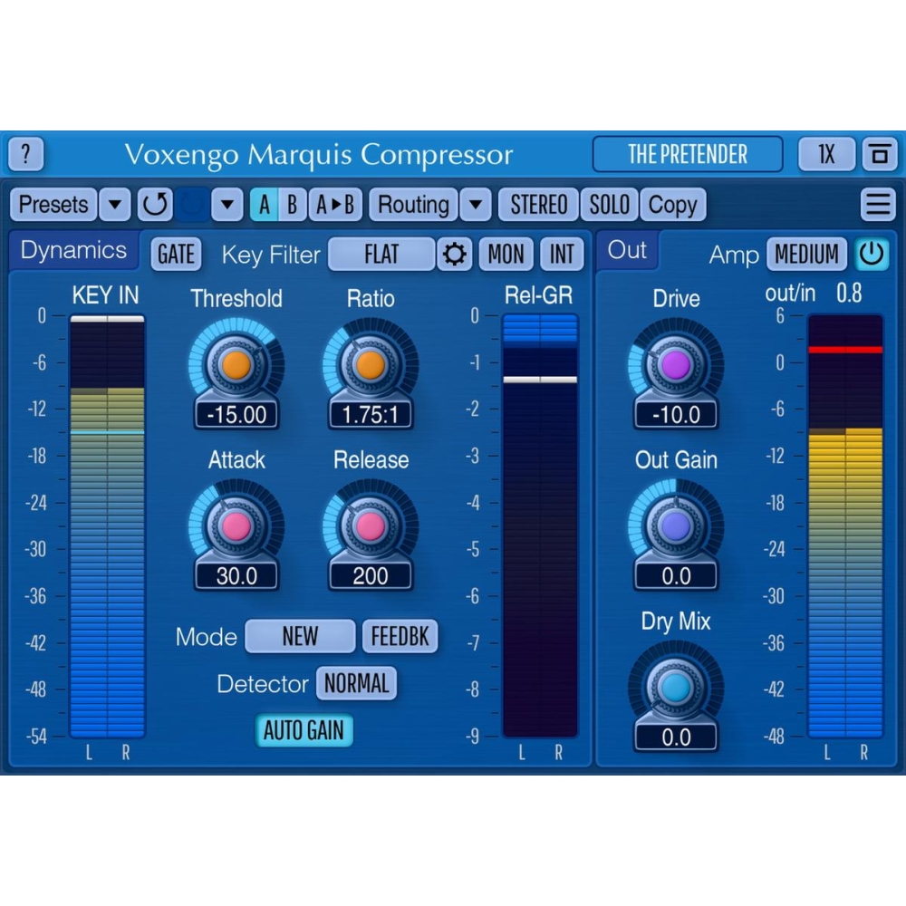Image resolution: width=906 pixels, height=906 pixels.
Task: Click the Copy button
Action: (672, 205)
